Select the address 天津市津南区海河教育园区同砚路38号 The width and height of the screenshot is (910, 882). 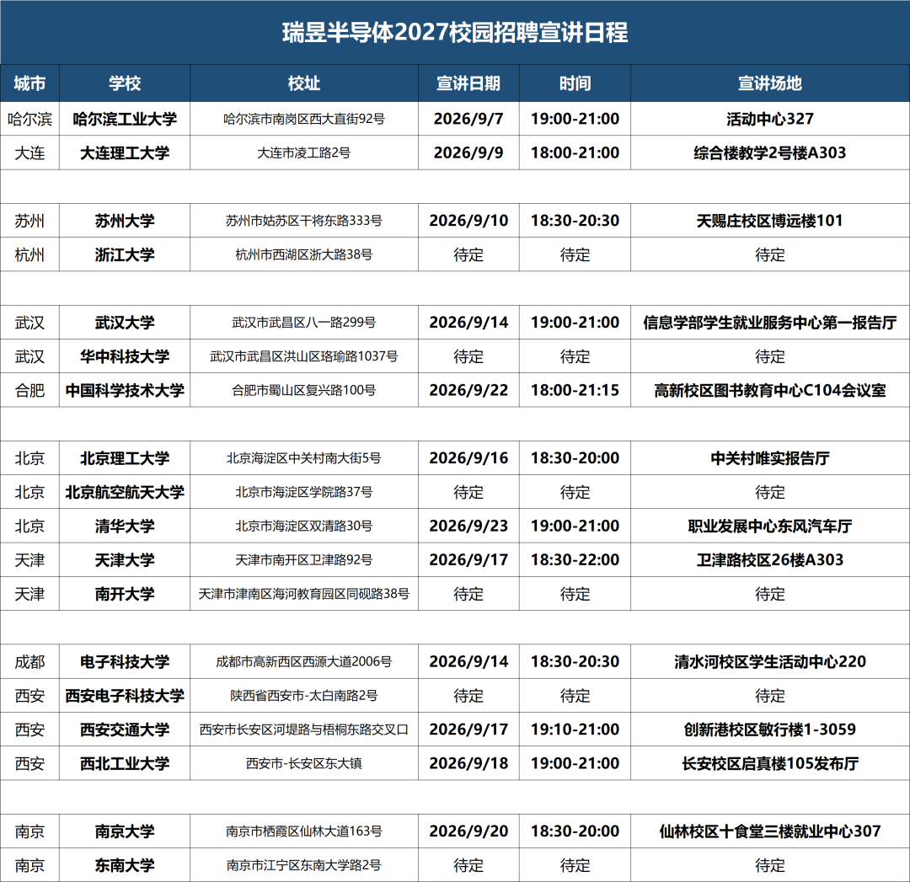(304, 594)
